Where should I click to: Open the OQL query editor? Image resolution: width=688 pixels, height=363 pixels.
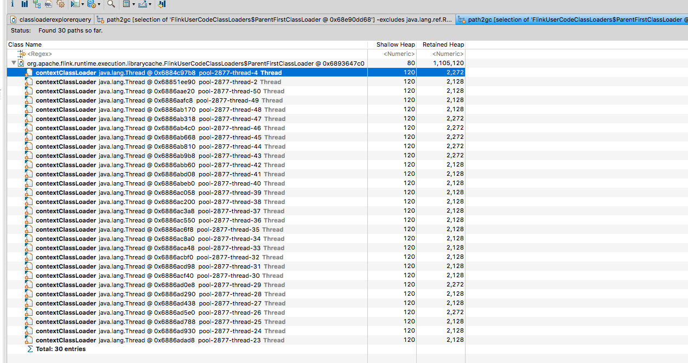pyautogui.click(x=48, y=4)
